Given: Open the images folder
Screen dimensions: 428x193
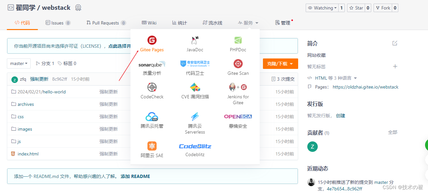Looking at the screenshot, I should [x=25, y=129].
